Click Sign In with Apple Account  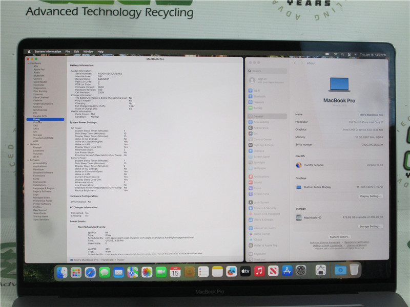pos(266,80)
